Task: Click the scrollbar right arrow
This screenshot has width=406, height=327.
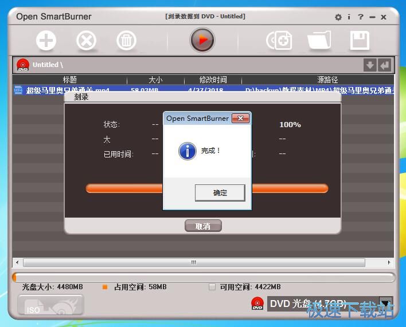Action: tap(389, 263)
